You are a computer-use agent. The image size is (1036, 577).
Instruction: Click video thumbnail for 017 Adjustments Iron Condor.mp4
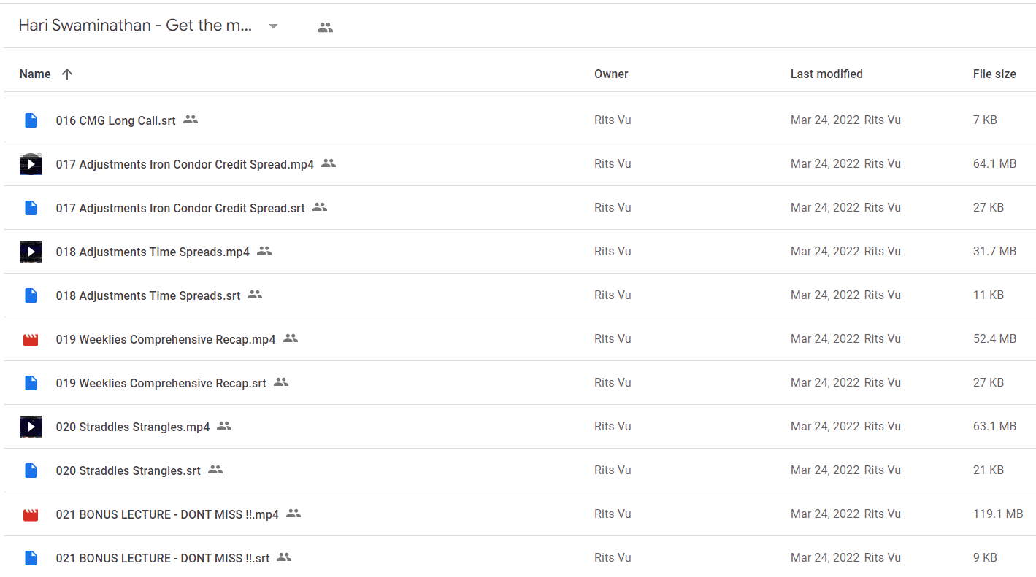pos(31,164)
